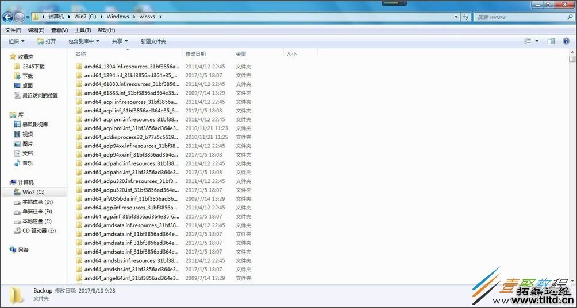Viewport: 577px width, 308px height.
Task: Open 桌面 in navigation pane
Action: click(28, 85)
